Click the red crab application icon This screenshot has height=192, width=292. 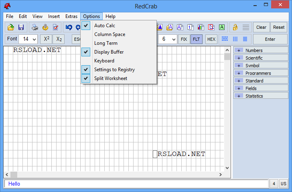coord(7,6)
